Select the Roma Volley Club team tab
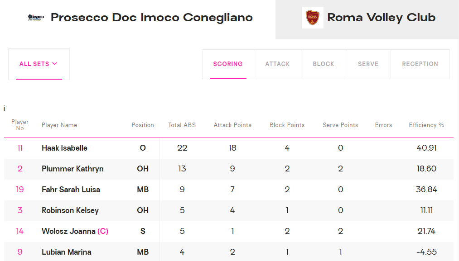 pyautogui.click(x=367, y=19)
